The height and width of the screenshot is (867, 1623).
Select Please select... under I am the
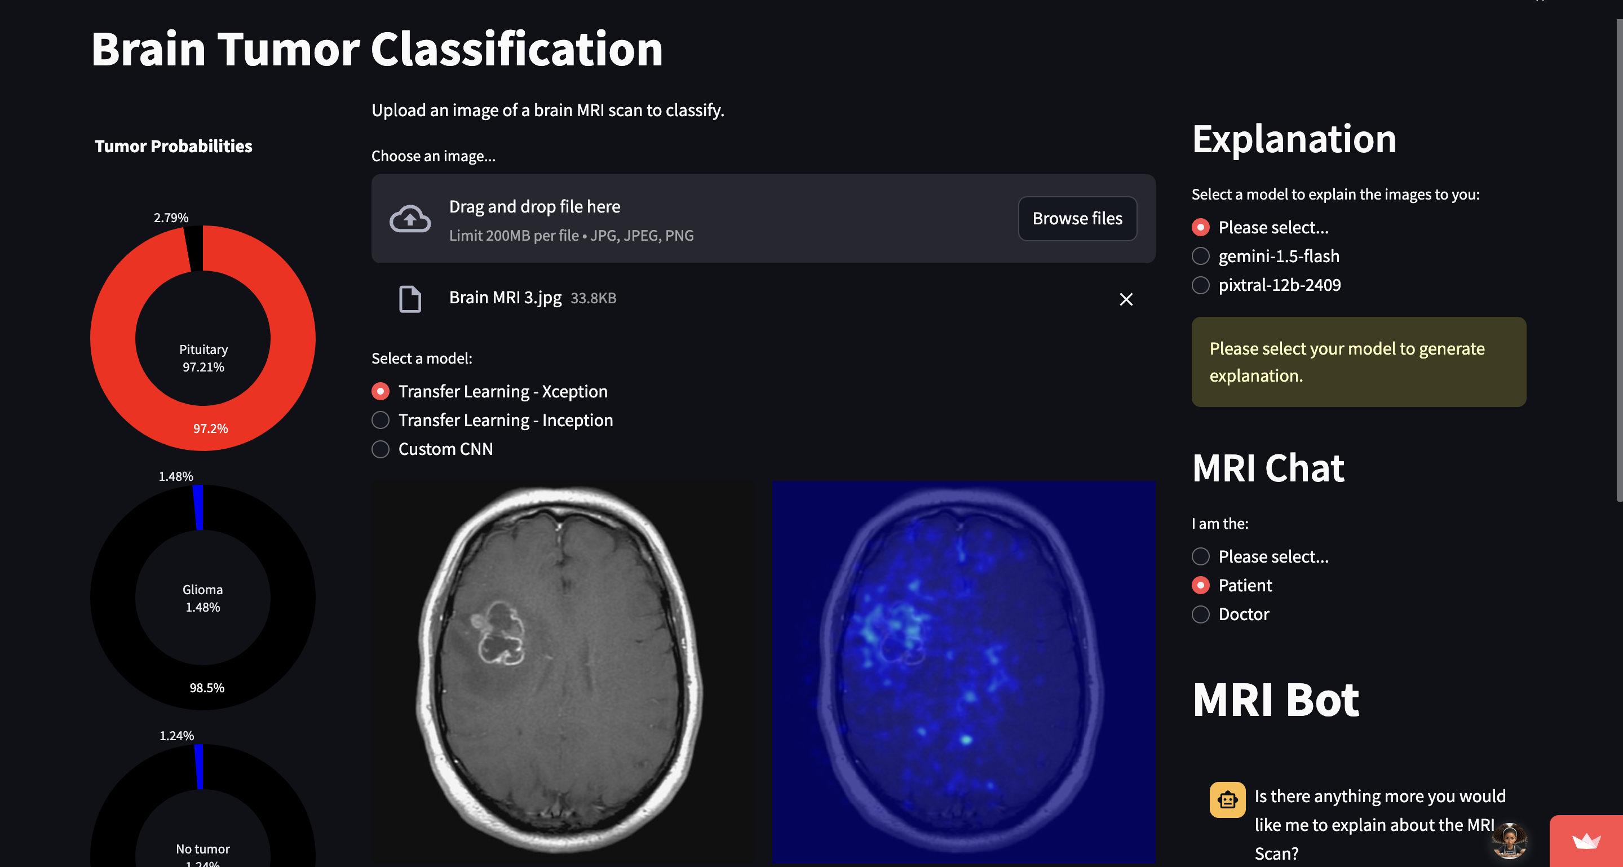tap(1260, 556)
